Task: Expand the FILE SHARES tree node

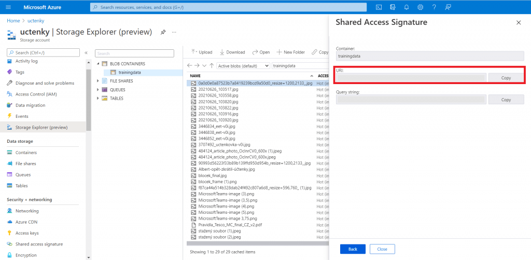Action: 98,80
